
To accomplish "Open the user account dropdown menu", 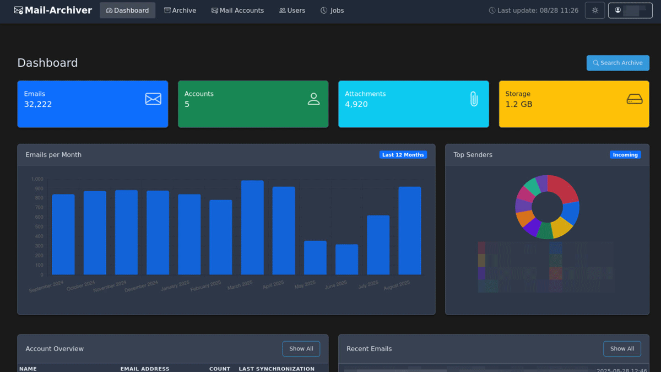I will tap(630, 10).
